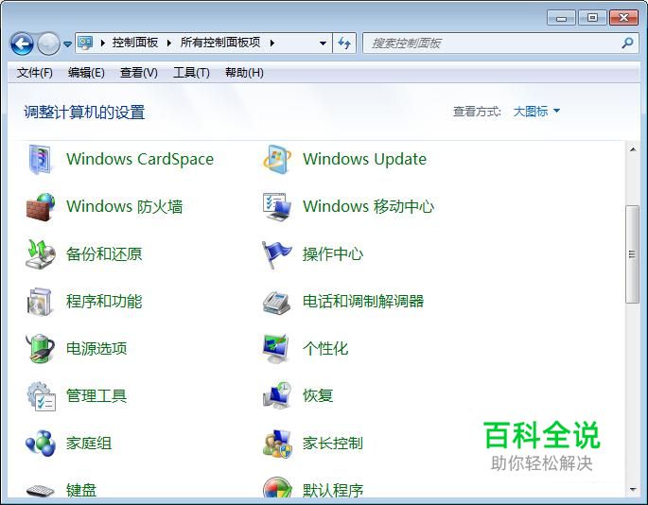Click the search magnifier icon
The width and height of the screenshot is (648, 505).
point(627,43)
